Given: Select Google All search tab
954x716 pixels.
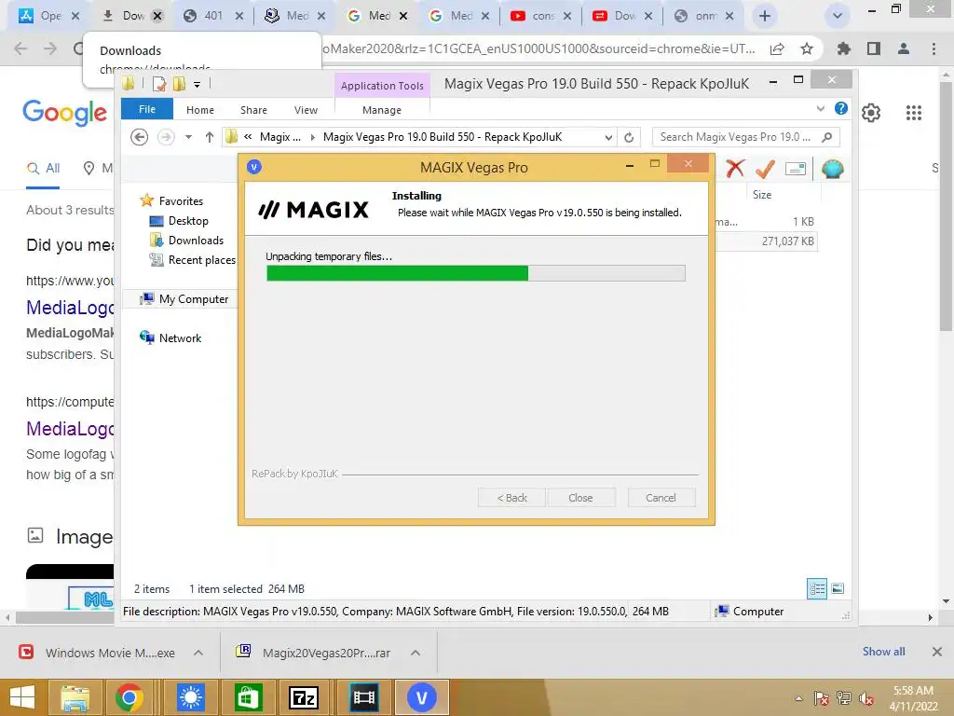Looking at the screenshot, I should pos(43,169).
